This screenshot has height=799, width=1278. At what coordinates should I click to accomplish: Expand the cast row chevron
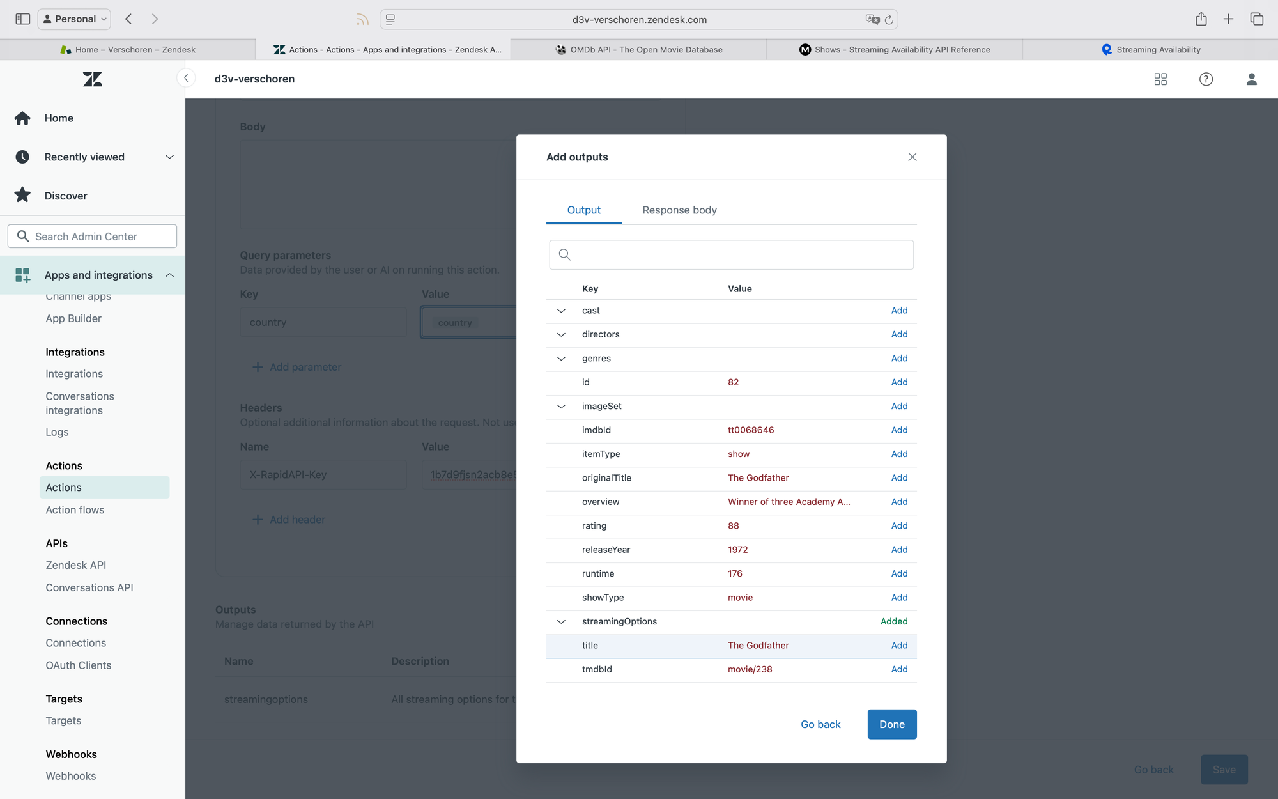(561, 311)
